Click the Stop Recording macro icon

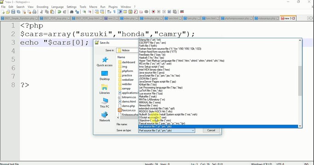click(x=159, y=12)
